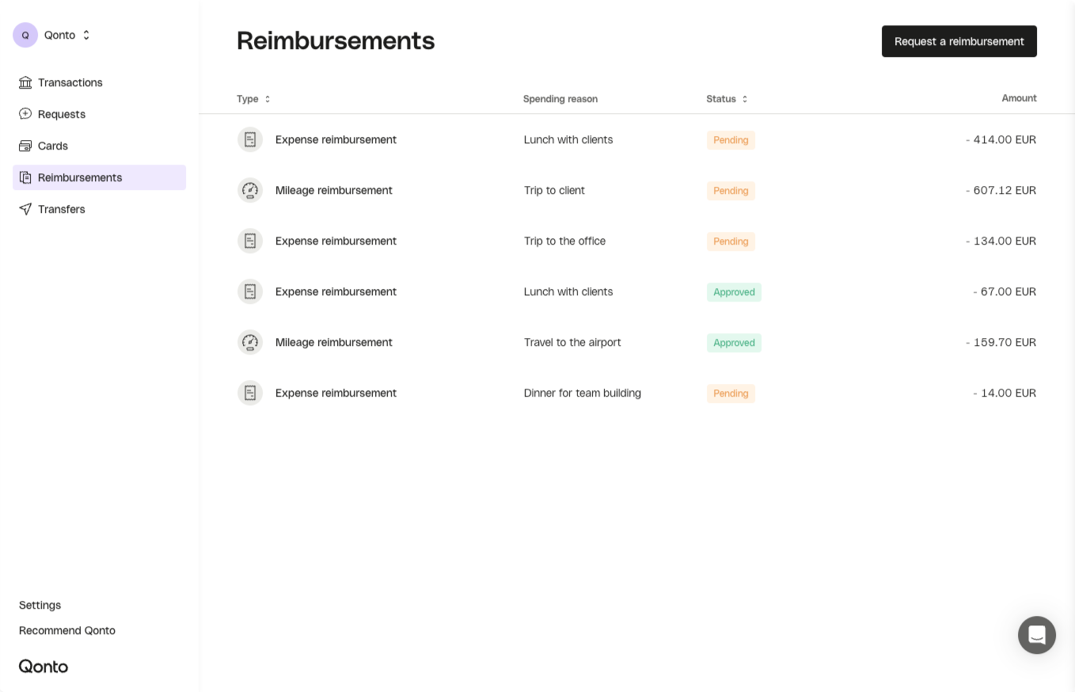Click the Transactions bank icon in sidebar
Screen dimensions: 1075x692
[25, 82]
